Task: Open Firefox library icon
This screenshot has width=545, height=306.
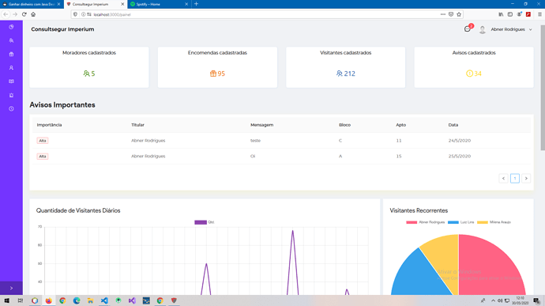Action: coord(501,14)
